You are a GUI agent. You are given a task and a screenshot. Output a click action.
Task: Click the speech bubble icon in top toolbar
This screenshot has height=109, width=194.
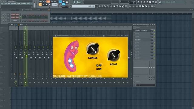coord(156,2)
